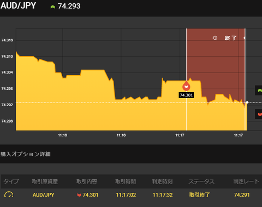Click the 74.301 entry price label

point(186,95)
